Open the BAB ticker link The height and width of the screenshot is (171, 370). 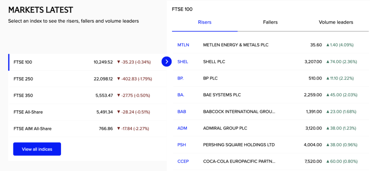(x=182, y=111)
